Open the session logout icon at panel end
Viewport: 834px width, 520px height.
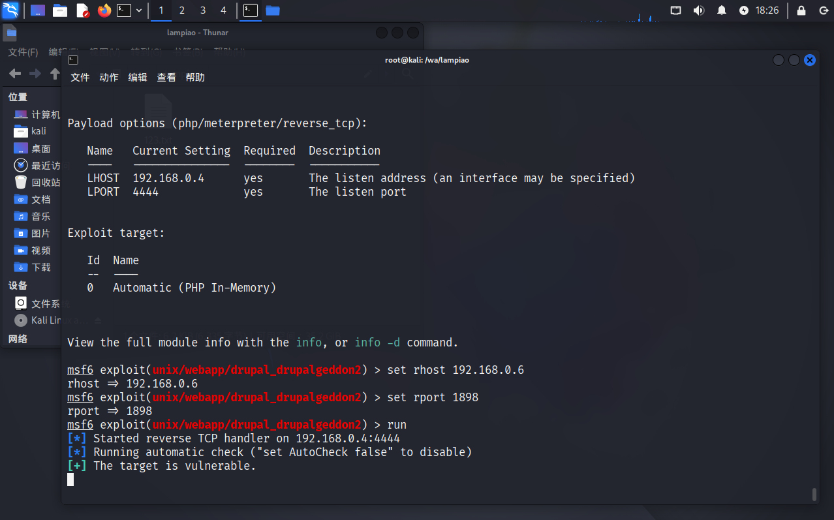coord(822,10)
